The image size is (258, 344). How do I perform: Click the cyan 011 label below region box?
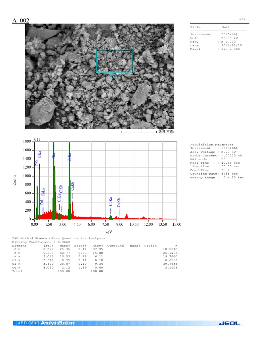click(114, 76)
